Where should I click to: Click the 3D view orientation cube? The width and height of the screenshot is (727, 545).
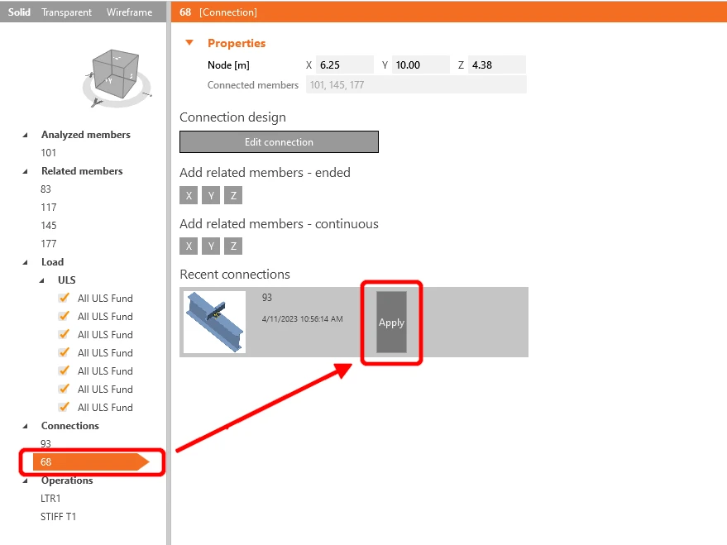tap(116, 74)
